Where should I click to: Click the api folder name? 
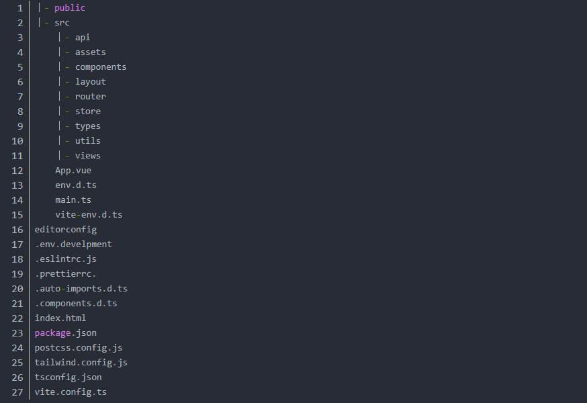pos(82,38)
